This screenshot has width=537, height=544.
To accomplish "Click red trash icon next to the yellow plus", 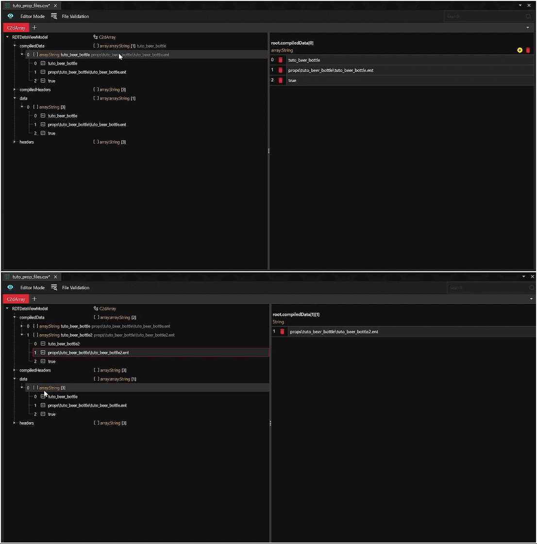I will click(x=528, y=50).
